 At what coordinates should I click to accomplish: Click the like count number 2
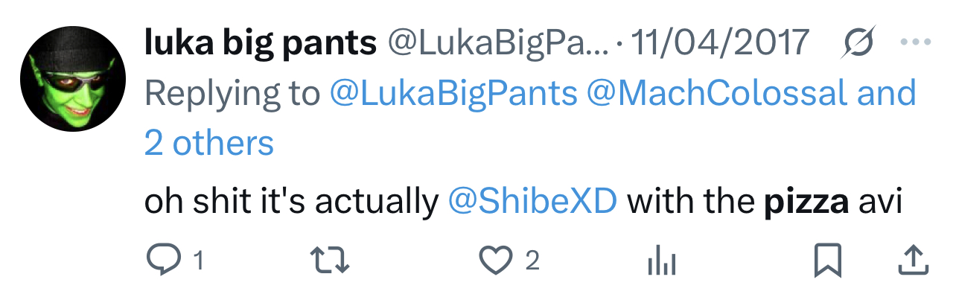pos(532,261)
